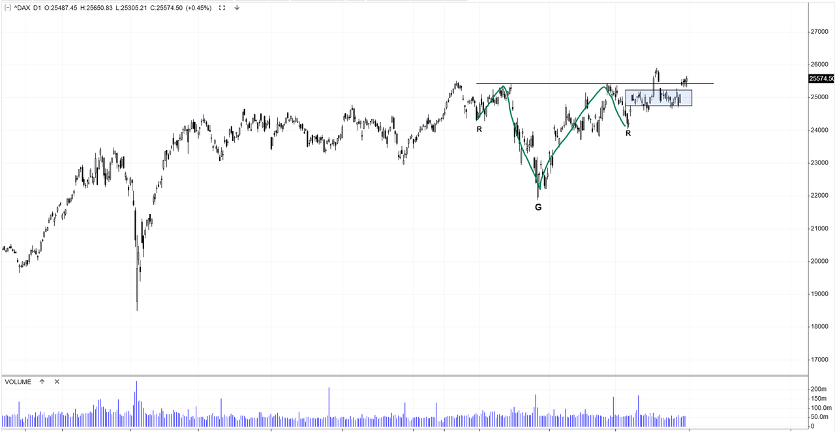Viewport: 835px width, 432px height.
Task: Click the ^DAX ticker symbol label
Action: click(22, 8)
